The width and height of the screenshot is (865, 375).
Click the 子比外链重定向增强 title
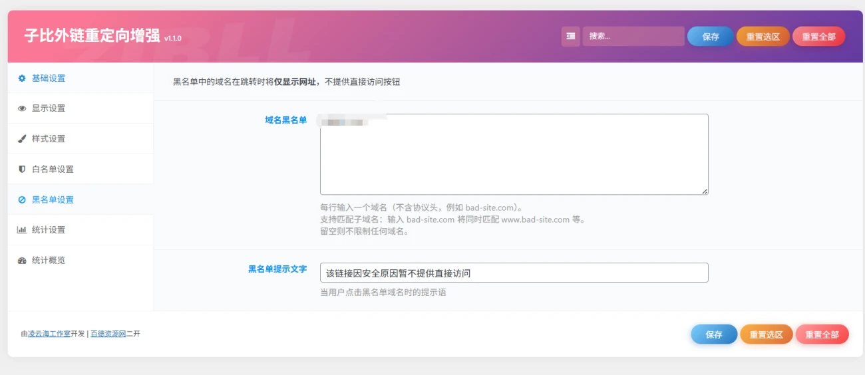(92, 35)
